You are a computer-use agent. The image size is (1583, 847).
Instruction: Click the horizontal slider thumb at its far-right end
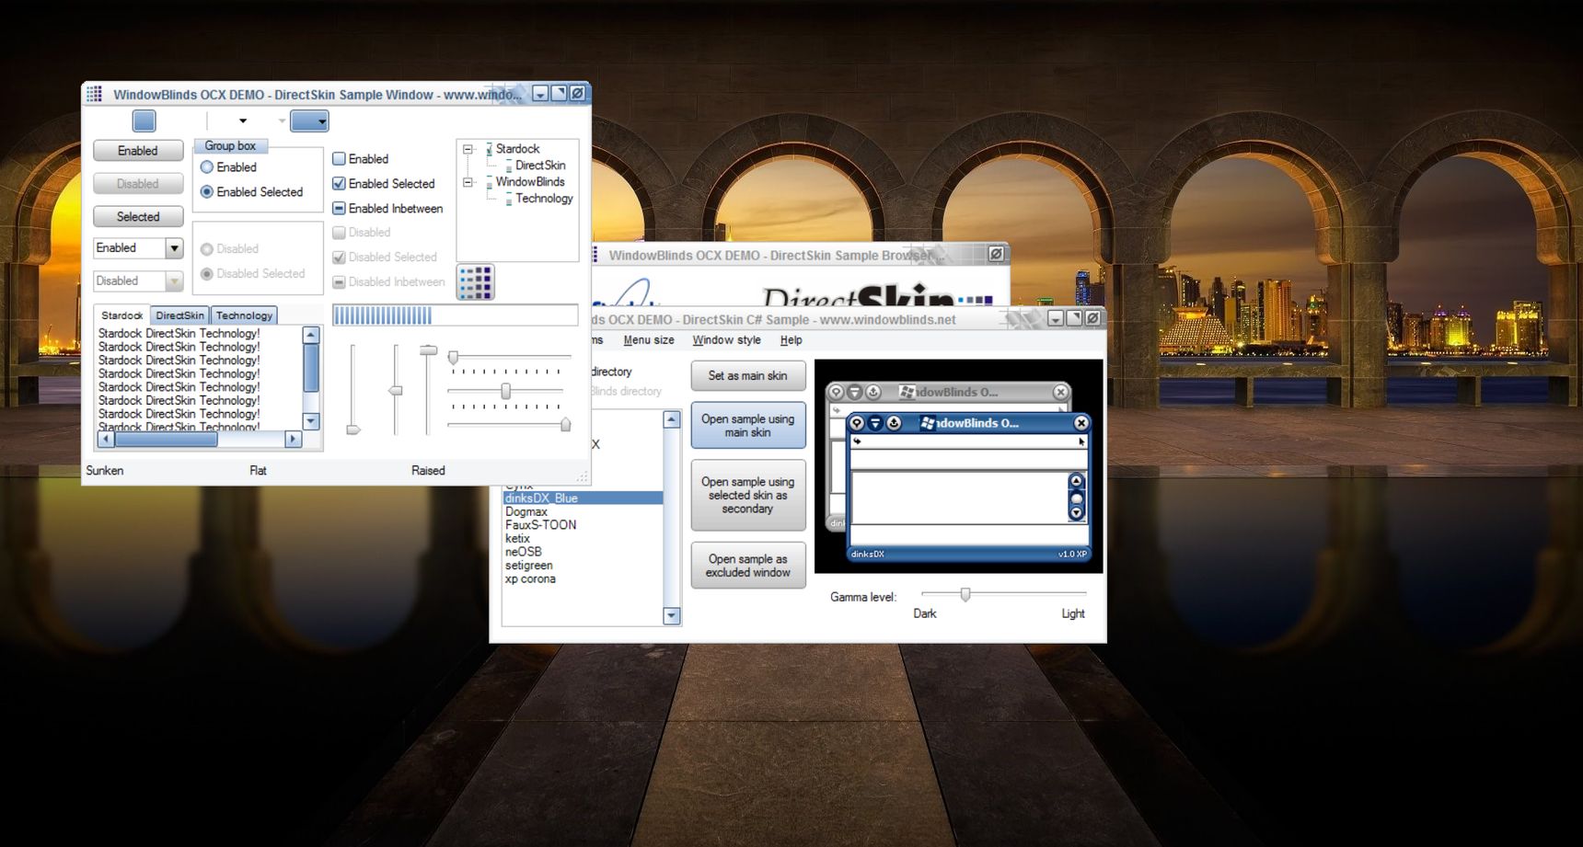pos(565,424)
